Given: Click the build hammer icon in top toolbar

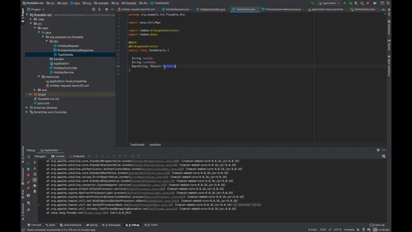Looking at the screenshot, I should click(312, 3).
